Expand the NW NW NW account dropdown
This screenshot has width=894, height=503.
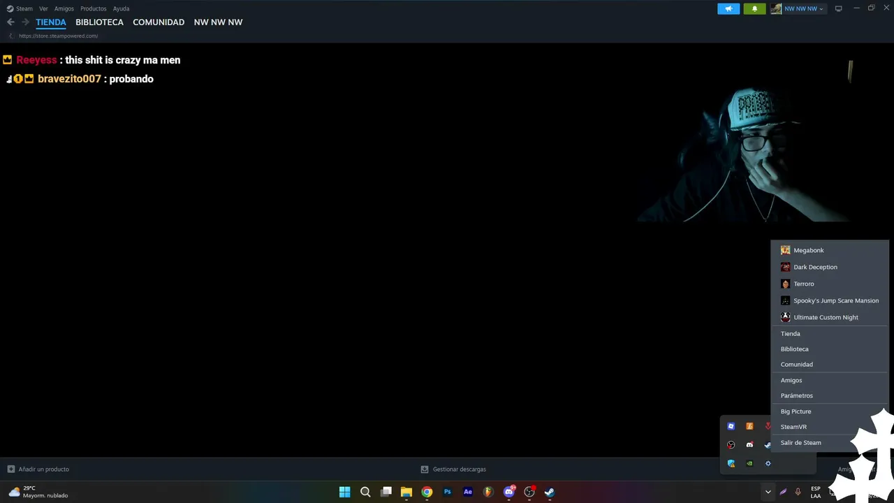pyautogui.click(x=804, y=8)
